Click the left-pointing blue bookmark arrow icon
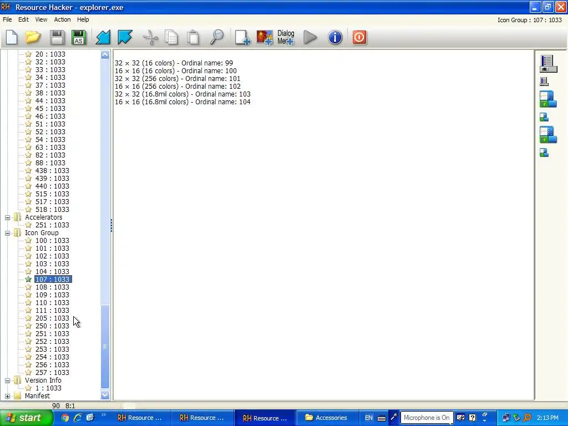The width and height of the screenshot is (568, 426). (103, 37)
